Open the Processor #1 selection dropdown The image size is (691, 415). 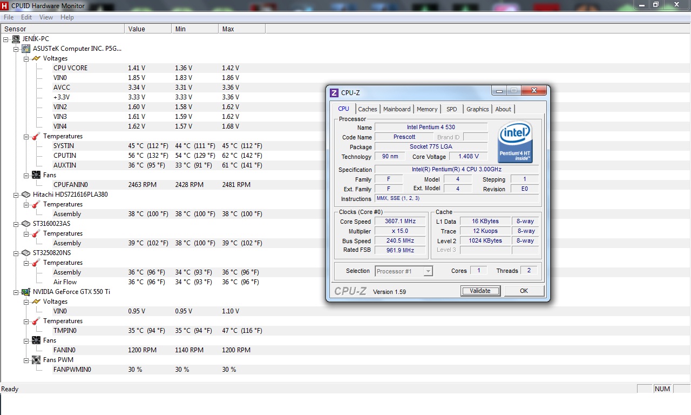coord(404,271)
